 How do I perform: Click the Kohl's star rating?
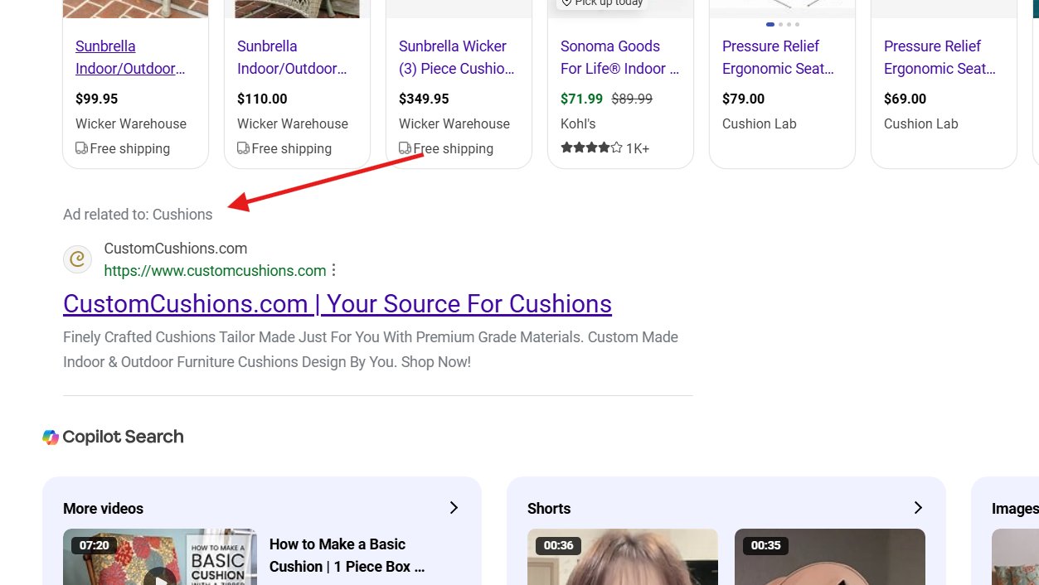(x=591, y=148)
